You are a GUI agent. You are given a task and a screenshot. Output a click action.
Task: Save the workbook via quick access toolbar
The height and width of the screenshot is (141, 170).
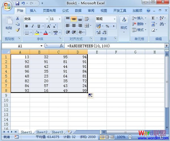(17, 3)
